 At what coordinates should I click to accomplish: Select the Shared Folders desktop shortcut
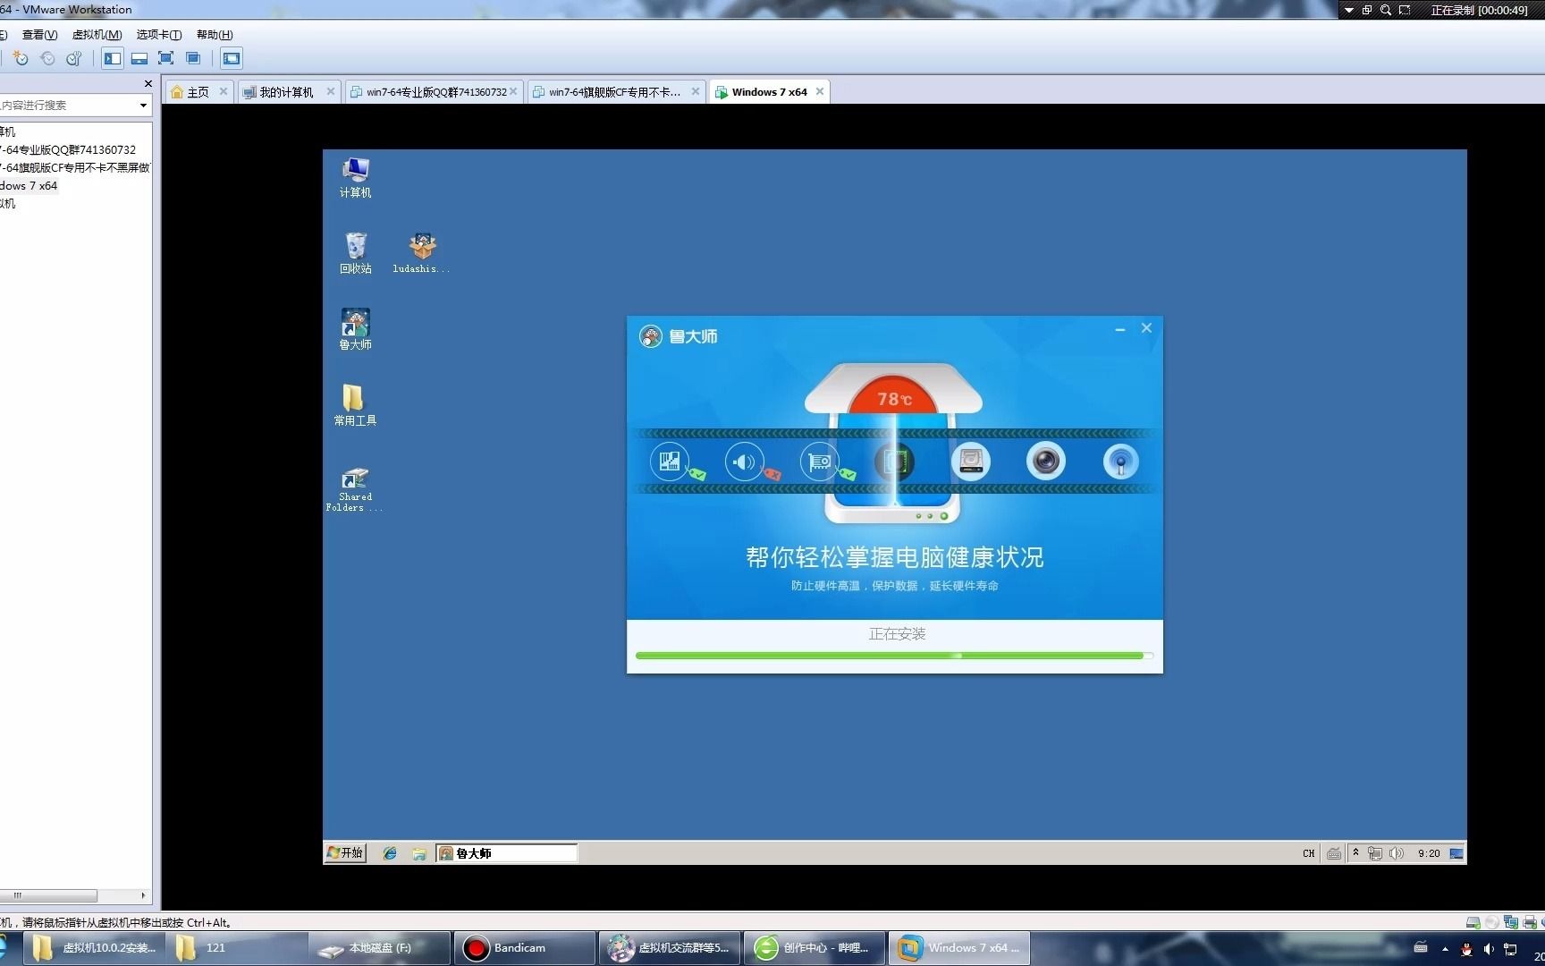355,489
